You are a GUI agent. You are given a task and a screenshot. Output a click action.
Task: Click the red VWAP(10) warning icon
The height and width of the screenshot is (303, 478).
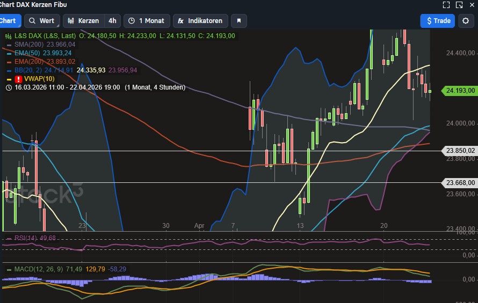pos(9,79)
